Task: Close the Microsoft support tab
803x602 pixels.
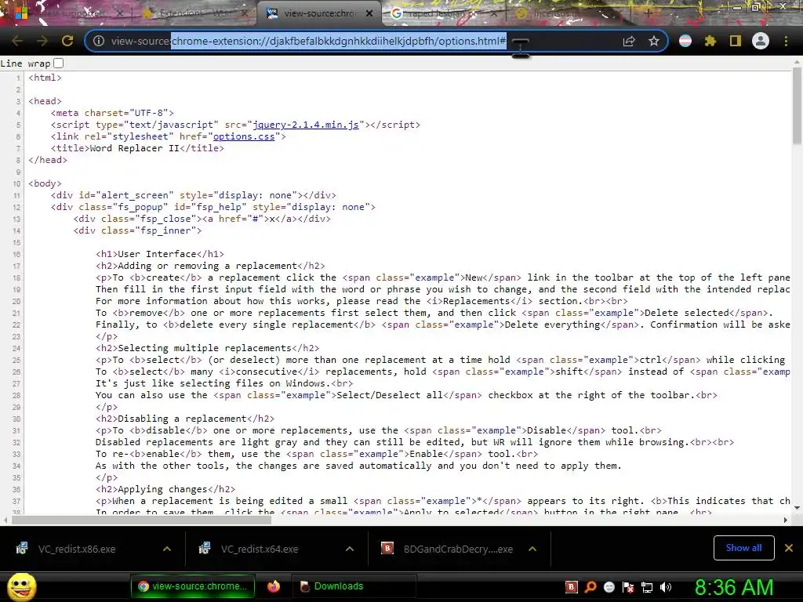Action: point(119,13)
